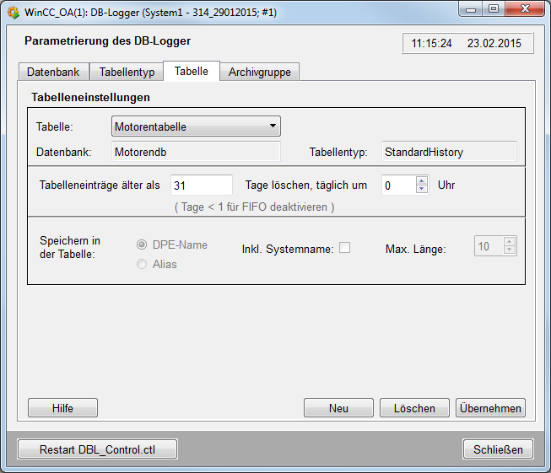Decrease the Max. Länge spinner value

(509, 250)
